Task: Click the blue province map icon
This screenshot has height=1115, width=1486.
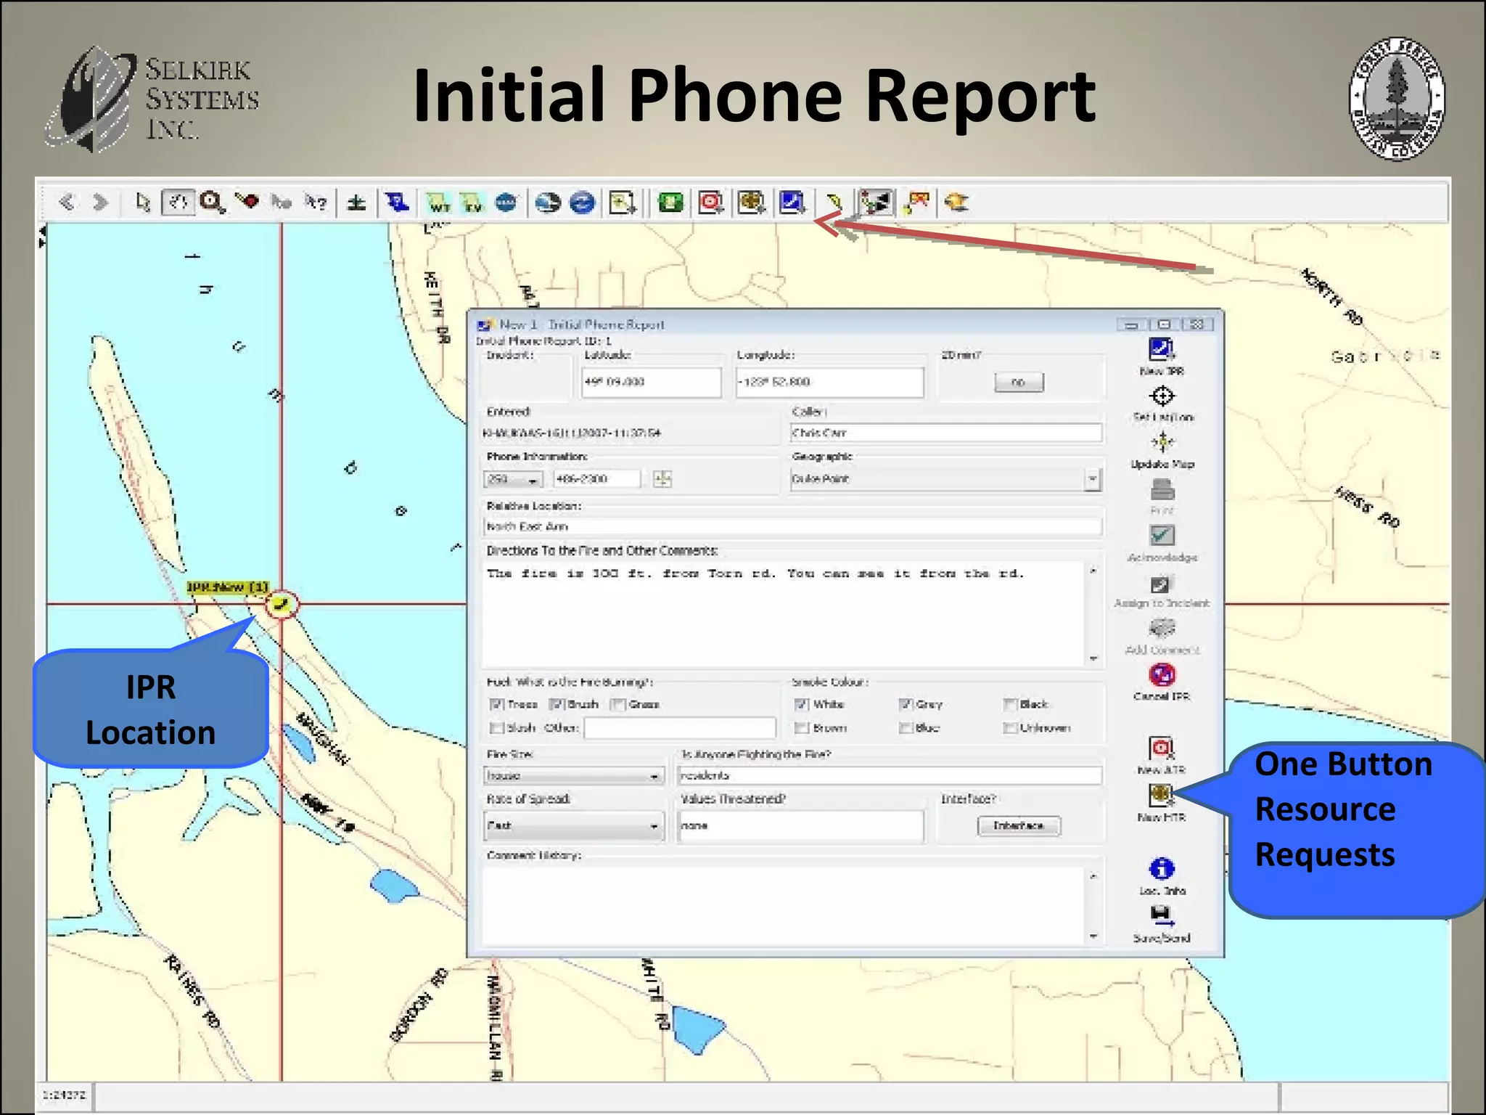Action: [397, 202]
